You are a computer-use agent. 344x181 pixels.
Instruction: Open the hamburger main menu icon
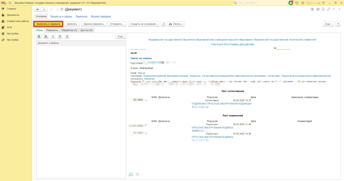click(x=10, y=3)
